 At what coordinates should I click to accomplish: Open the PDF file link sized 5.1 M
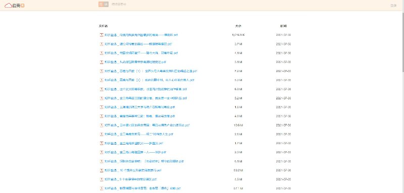(135, 62)
